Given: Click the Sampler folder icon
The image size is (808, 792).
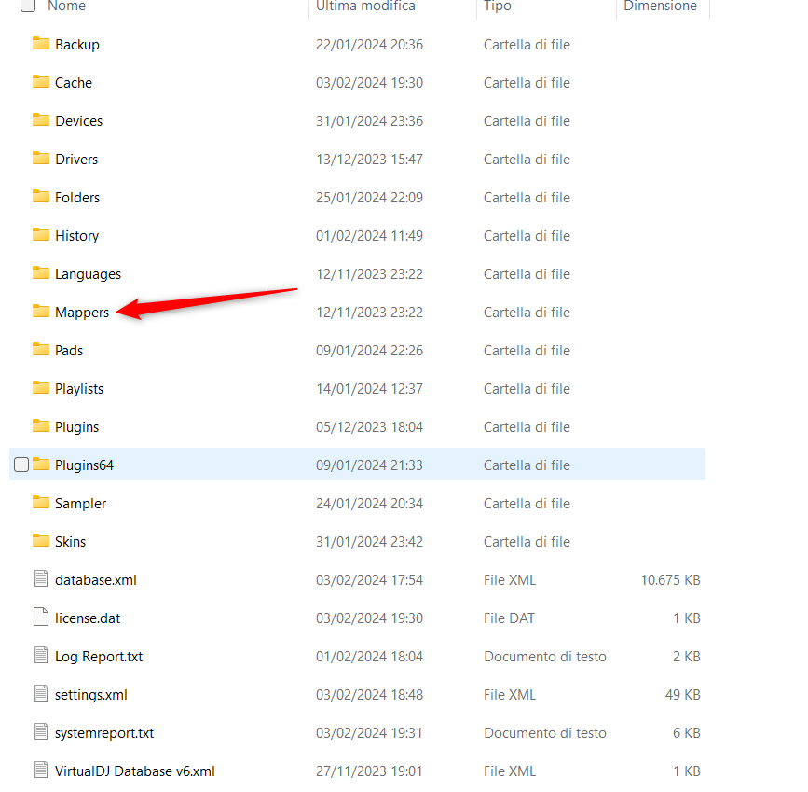Looking at the screenshot, I should [41, 502].
